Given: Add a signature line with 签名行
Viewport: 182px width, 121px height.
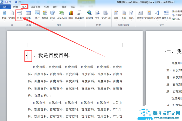Looking at the screenshot, I should coord(177,11).
